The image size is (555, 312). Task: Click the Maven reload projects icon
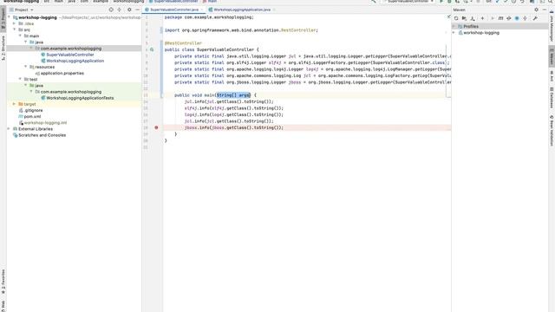[x=456, y=18]
